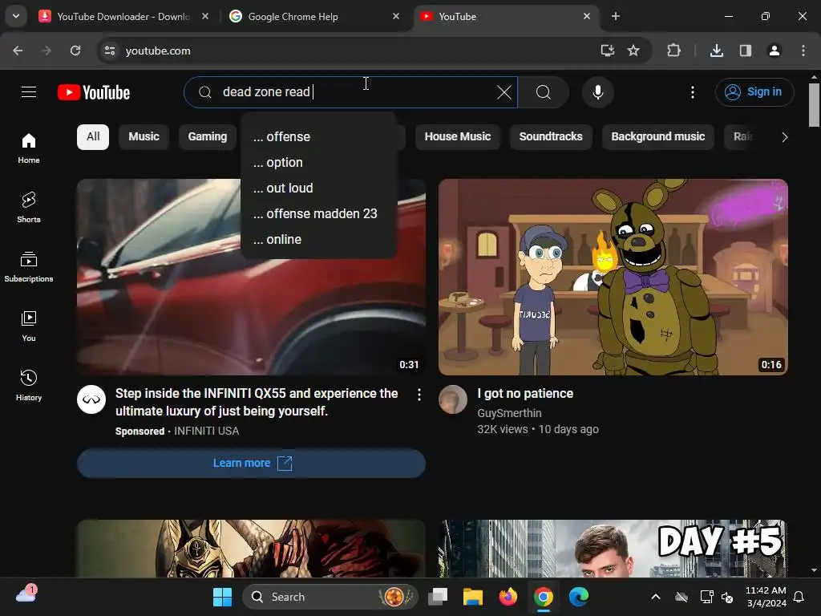Launch Microsoft Edge from the taskbar
This screenshot has width=821, height=616.
[579, 597]
